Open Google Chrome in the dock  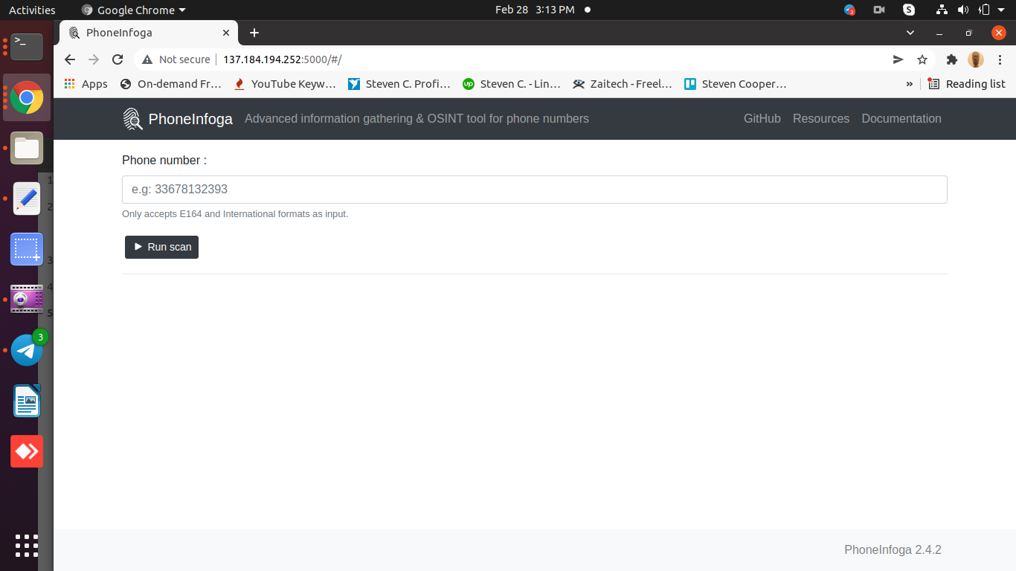pos(27,97)
